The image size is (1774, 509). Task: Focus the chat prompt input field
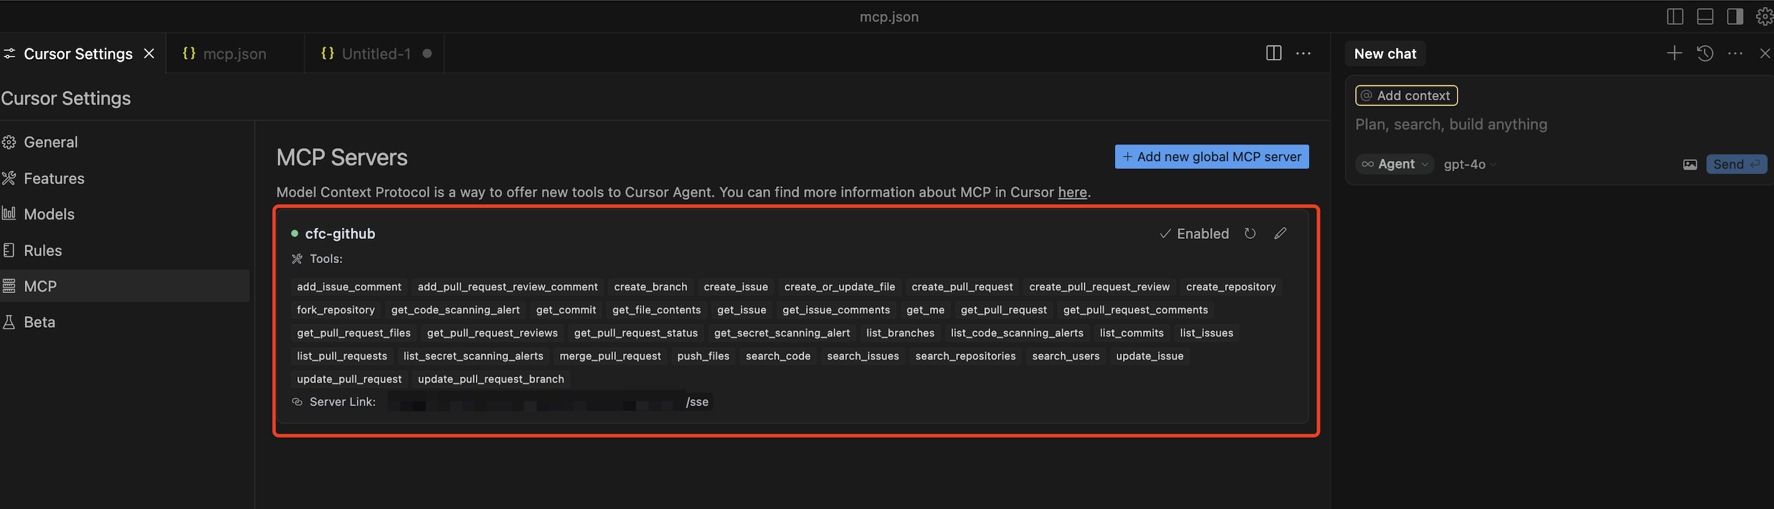pos(1515,124)
